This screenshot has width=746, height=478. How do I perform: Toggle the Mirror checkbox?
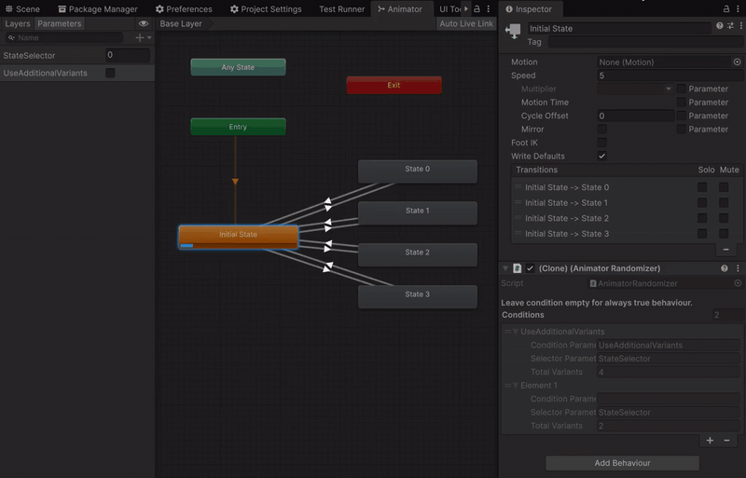pos(601,129)
